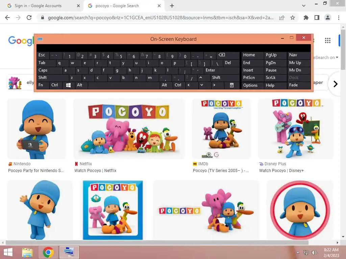Click the address bar URL field
Screen dimensions: 346x259
[x=160, y=18]
